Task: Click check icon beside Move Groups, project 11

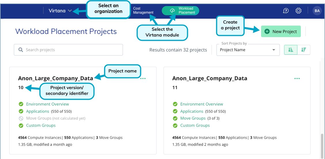Action: [x=175, y=118]
